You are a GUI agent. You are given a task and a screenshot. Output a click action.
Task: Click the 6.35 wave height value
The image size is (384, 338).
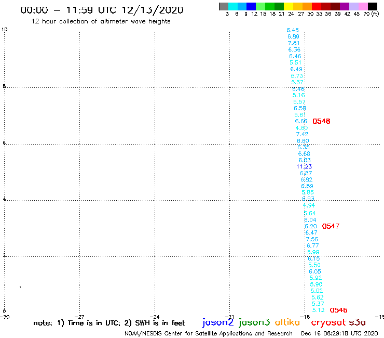point(304,147)
